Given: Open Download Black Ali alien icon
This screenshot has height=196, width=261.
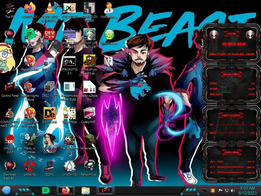Looking at the screenshot, I should 10,166.
